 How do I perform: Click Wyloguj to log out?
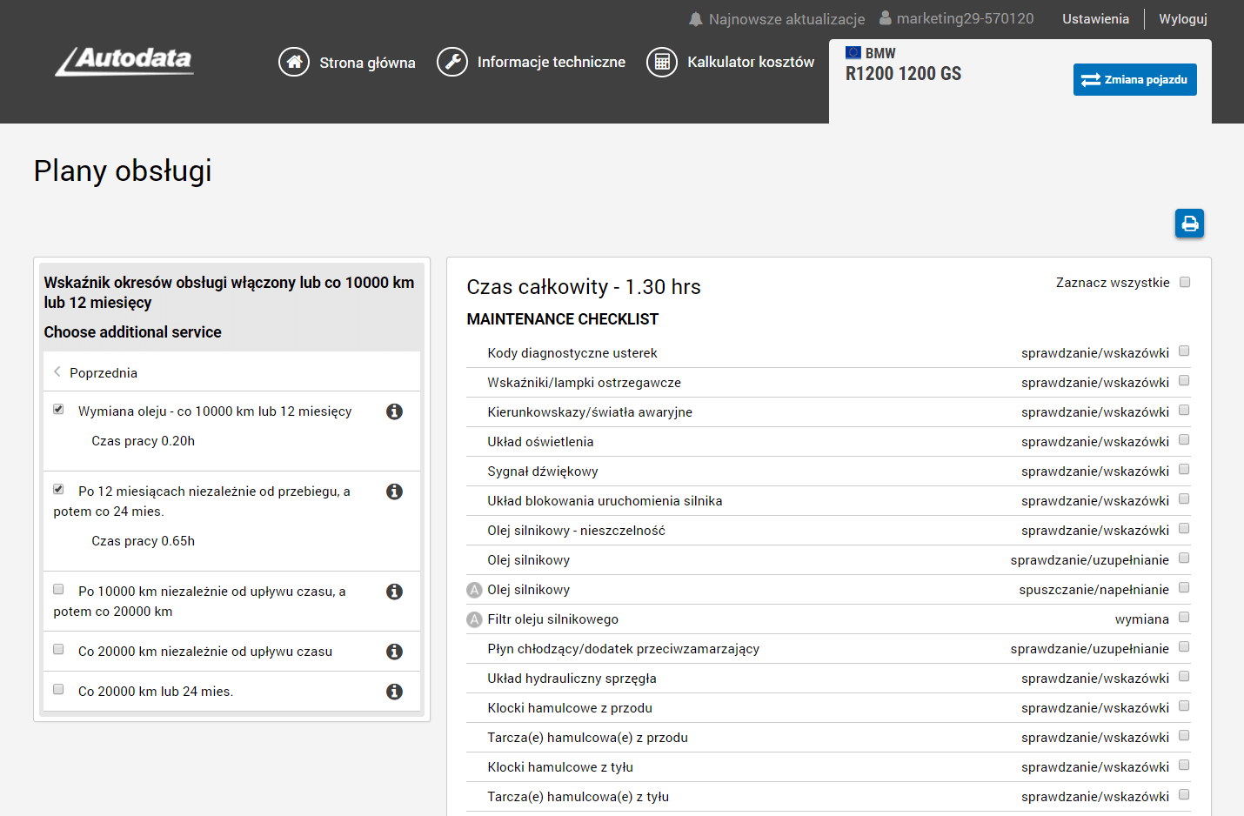point(1183,19)
